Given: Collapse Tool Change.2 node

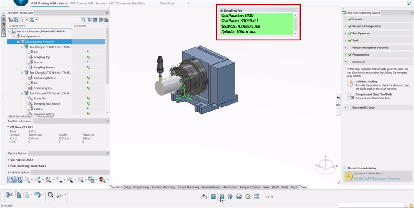Looking at the screenshot, I should tap(22, 72).
